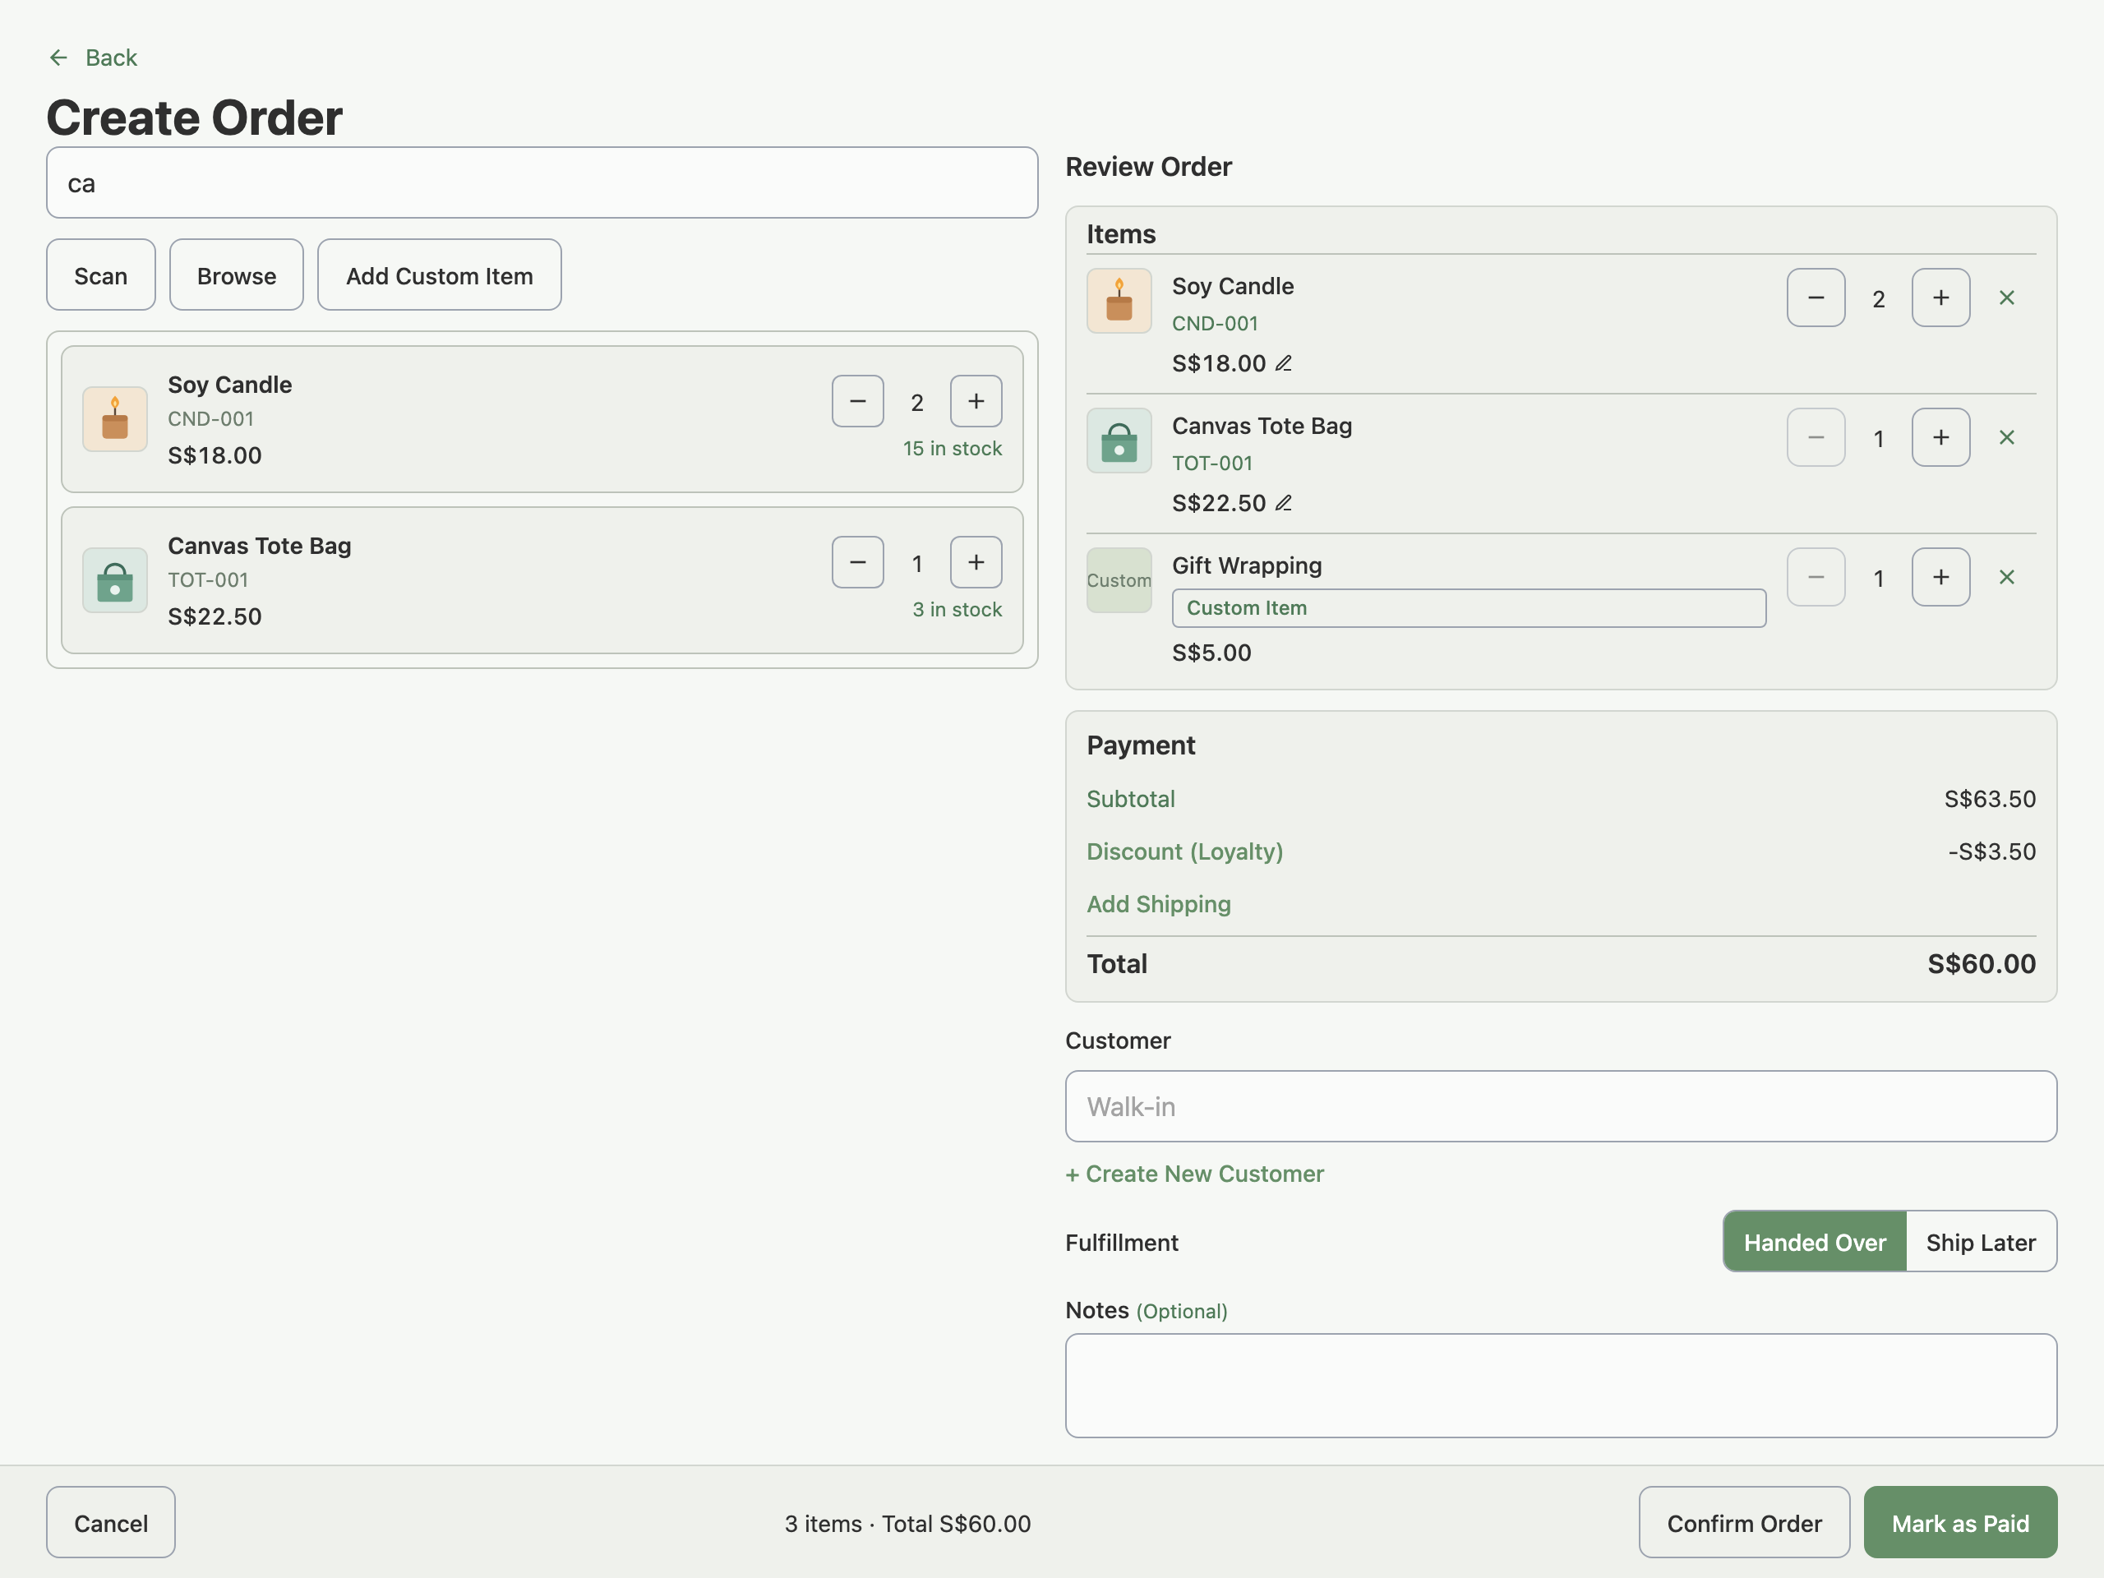Screen dimensions: 2104x1578
Task: Click the Soy Candle image in search results
Action: 114,418
